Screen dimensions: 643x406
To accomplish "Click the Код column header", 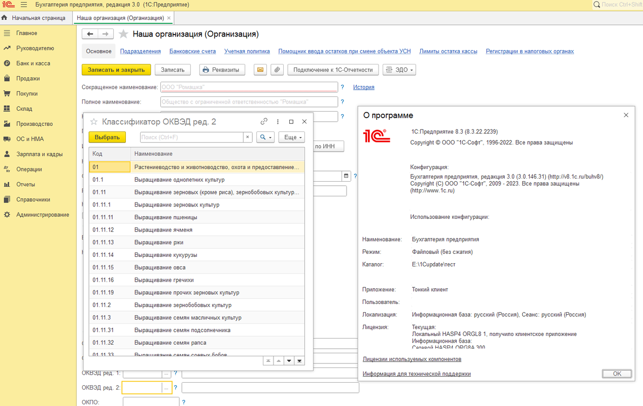I will 110,154.
